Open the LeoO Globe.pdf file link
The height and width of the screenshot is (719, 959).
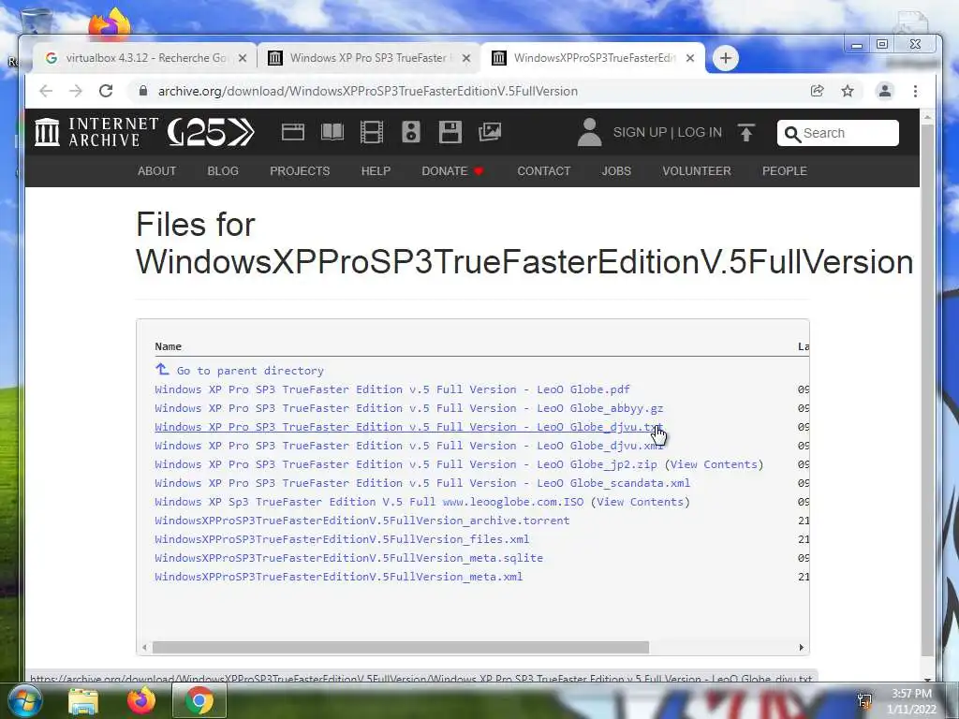392,389
